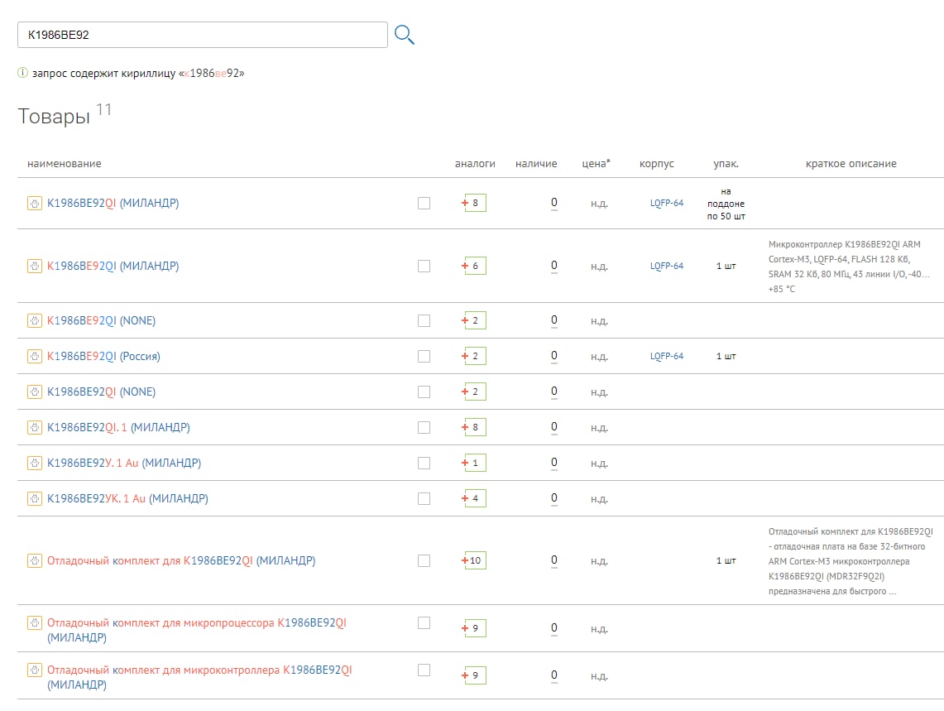Enable the checkbox for the микроконтроллера debug kit

point(424,670)
